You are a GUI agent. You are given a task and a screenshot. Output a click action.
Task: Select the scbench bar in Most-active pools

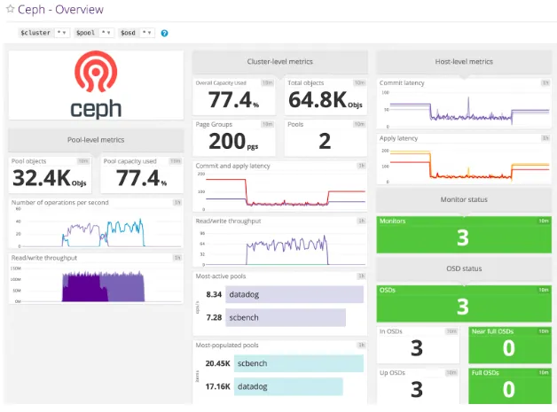[x=286, y=317]
